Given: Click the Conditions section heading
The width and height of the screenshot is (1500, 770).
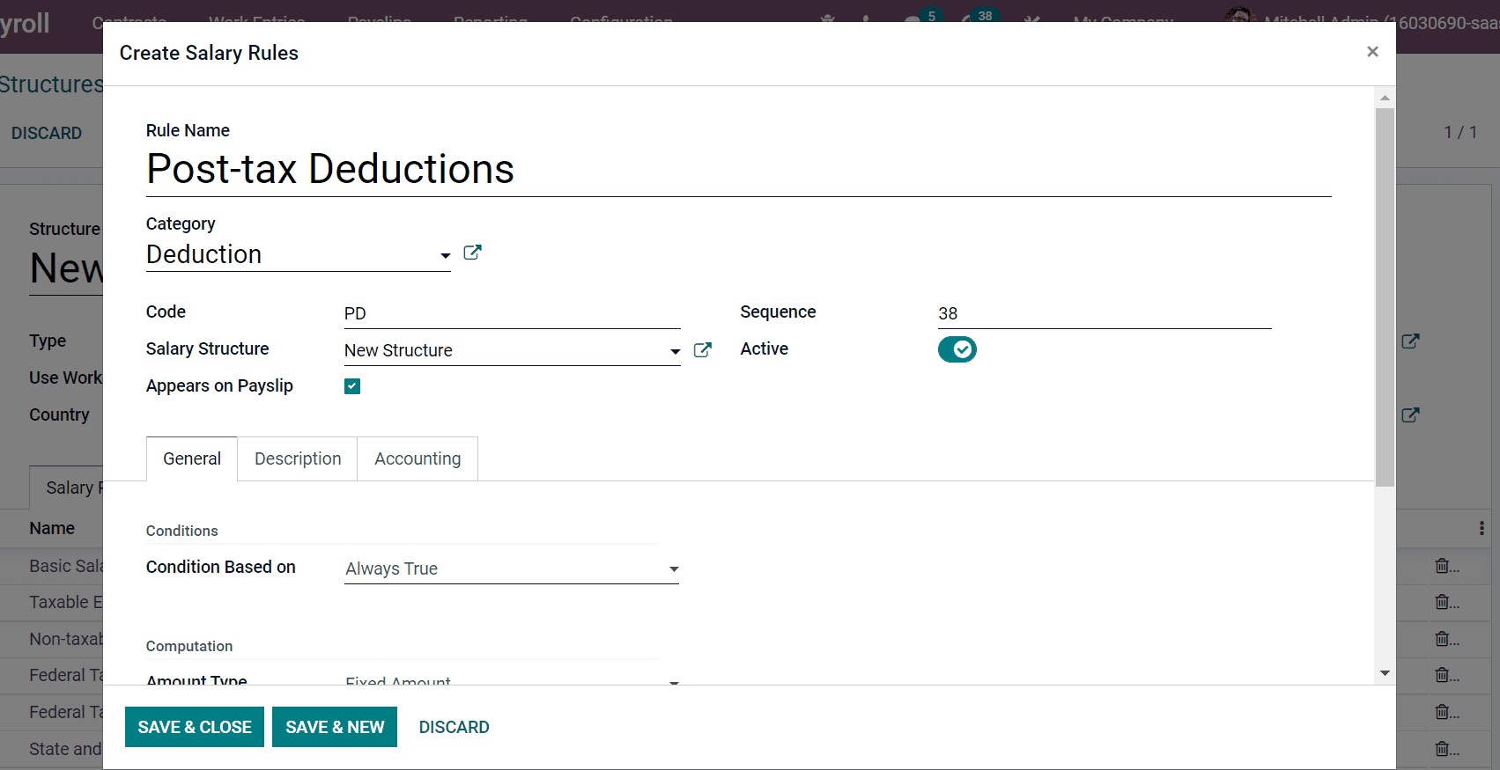Looking at the screenshot, I should pyautogui.click(x=181, y=531).
